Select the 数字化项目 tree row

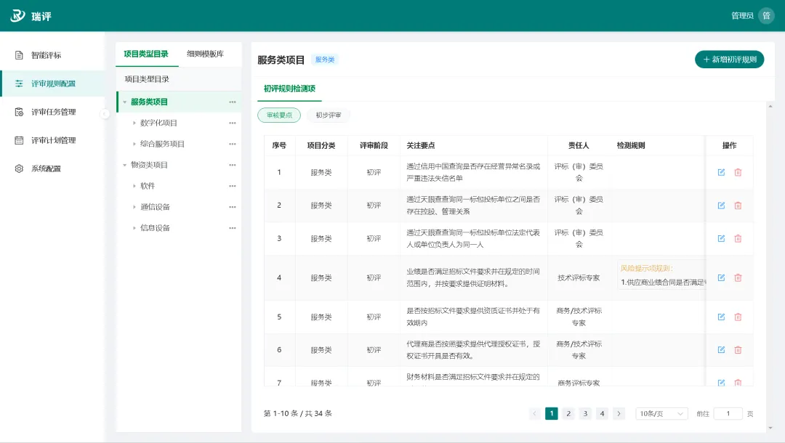pyautogui.click(x=179, y=123)
